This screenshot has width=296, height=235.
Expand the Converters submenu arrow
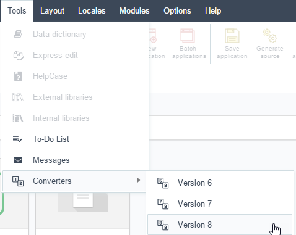[139, 180]
